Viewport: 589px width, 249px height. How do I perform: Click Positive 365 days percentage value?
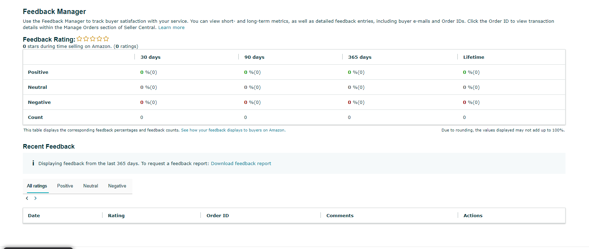click(x=356, y=72)
